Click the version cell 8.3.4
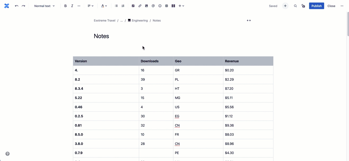This screenshot has height=161, width=349. (x=106, y=89)
